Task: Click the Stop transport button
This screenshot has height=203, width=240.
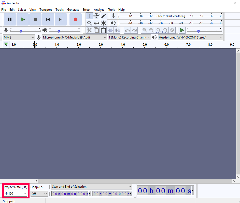Action: [35, 19]
